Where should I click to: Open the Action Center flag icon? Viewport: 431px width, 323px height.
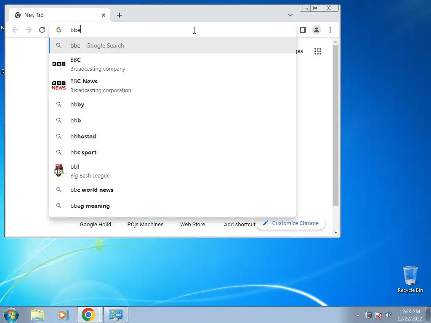point(378,315)
